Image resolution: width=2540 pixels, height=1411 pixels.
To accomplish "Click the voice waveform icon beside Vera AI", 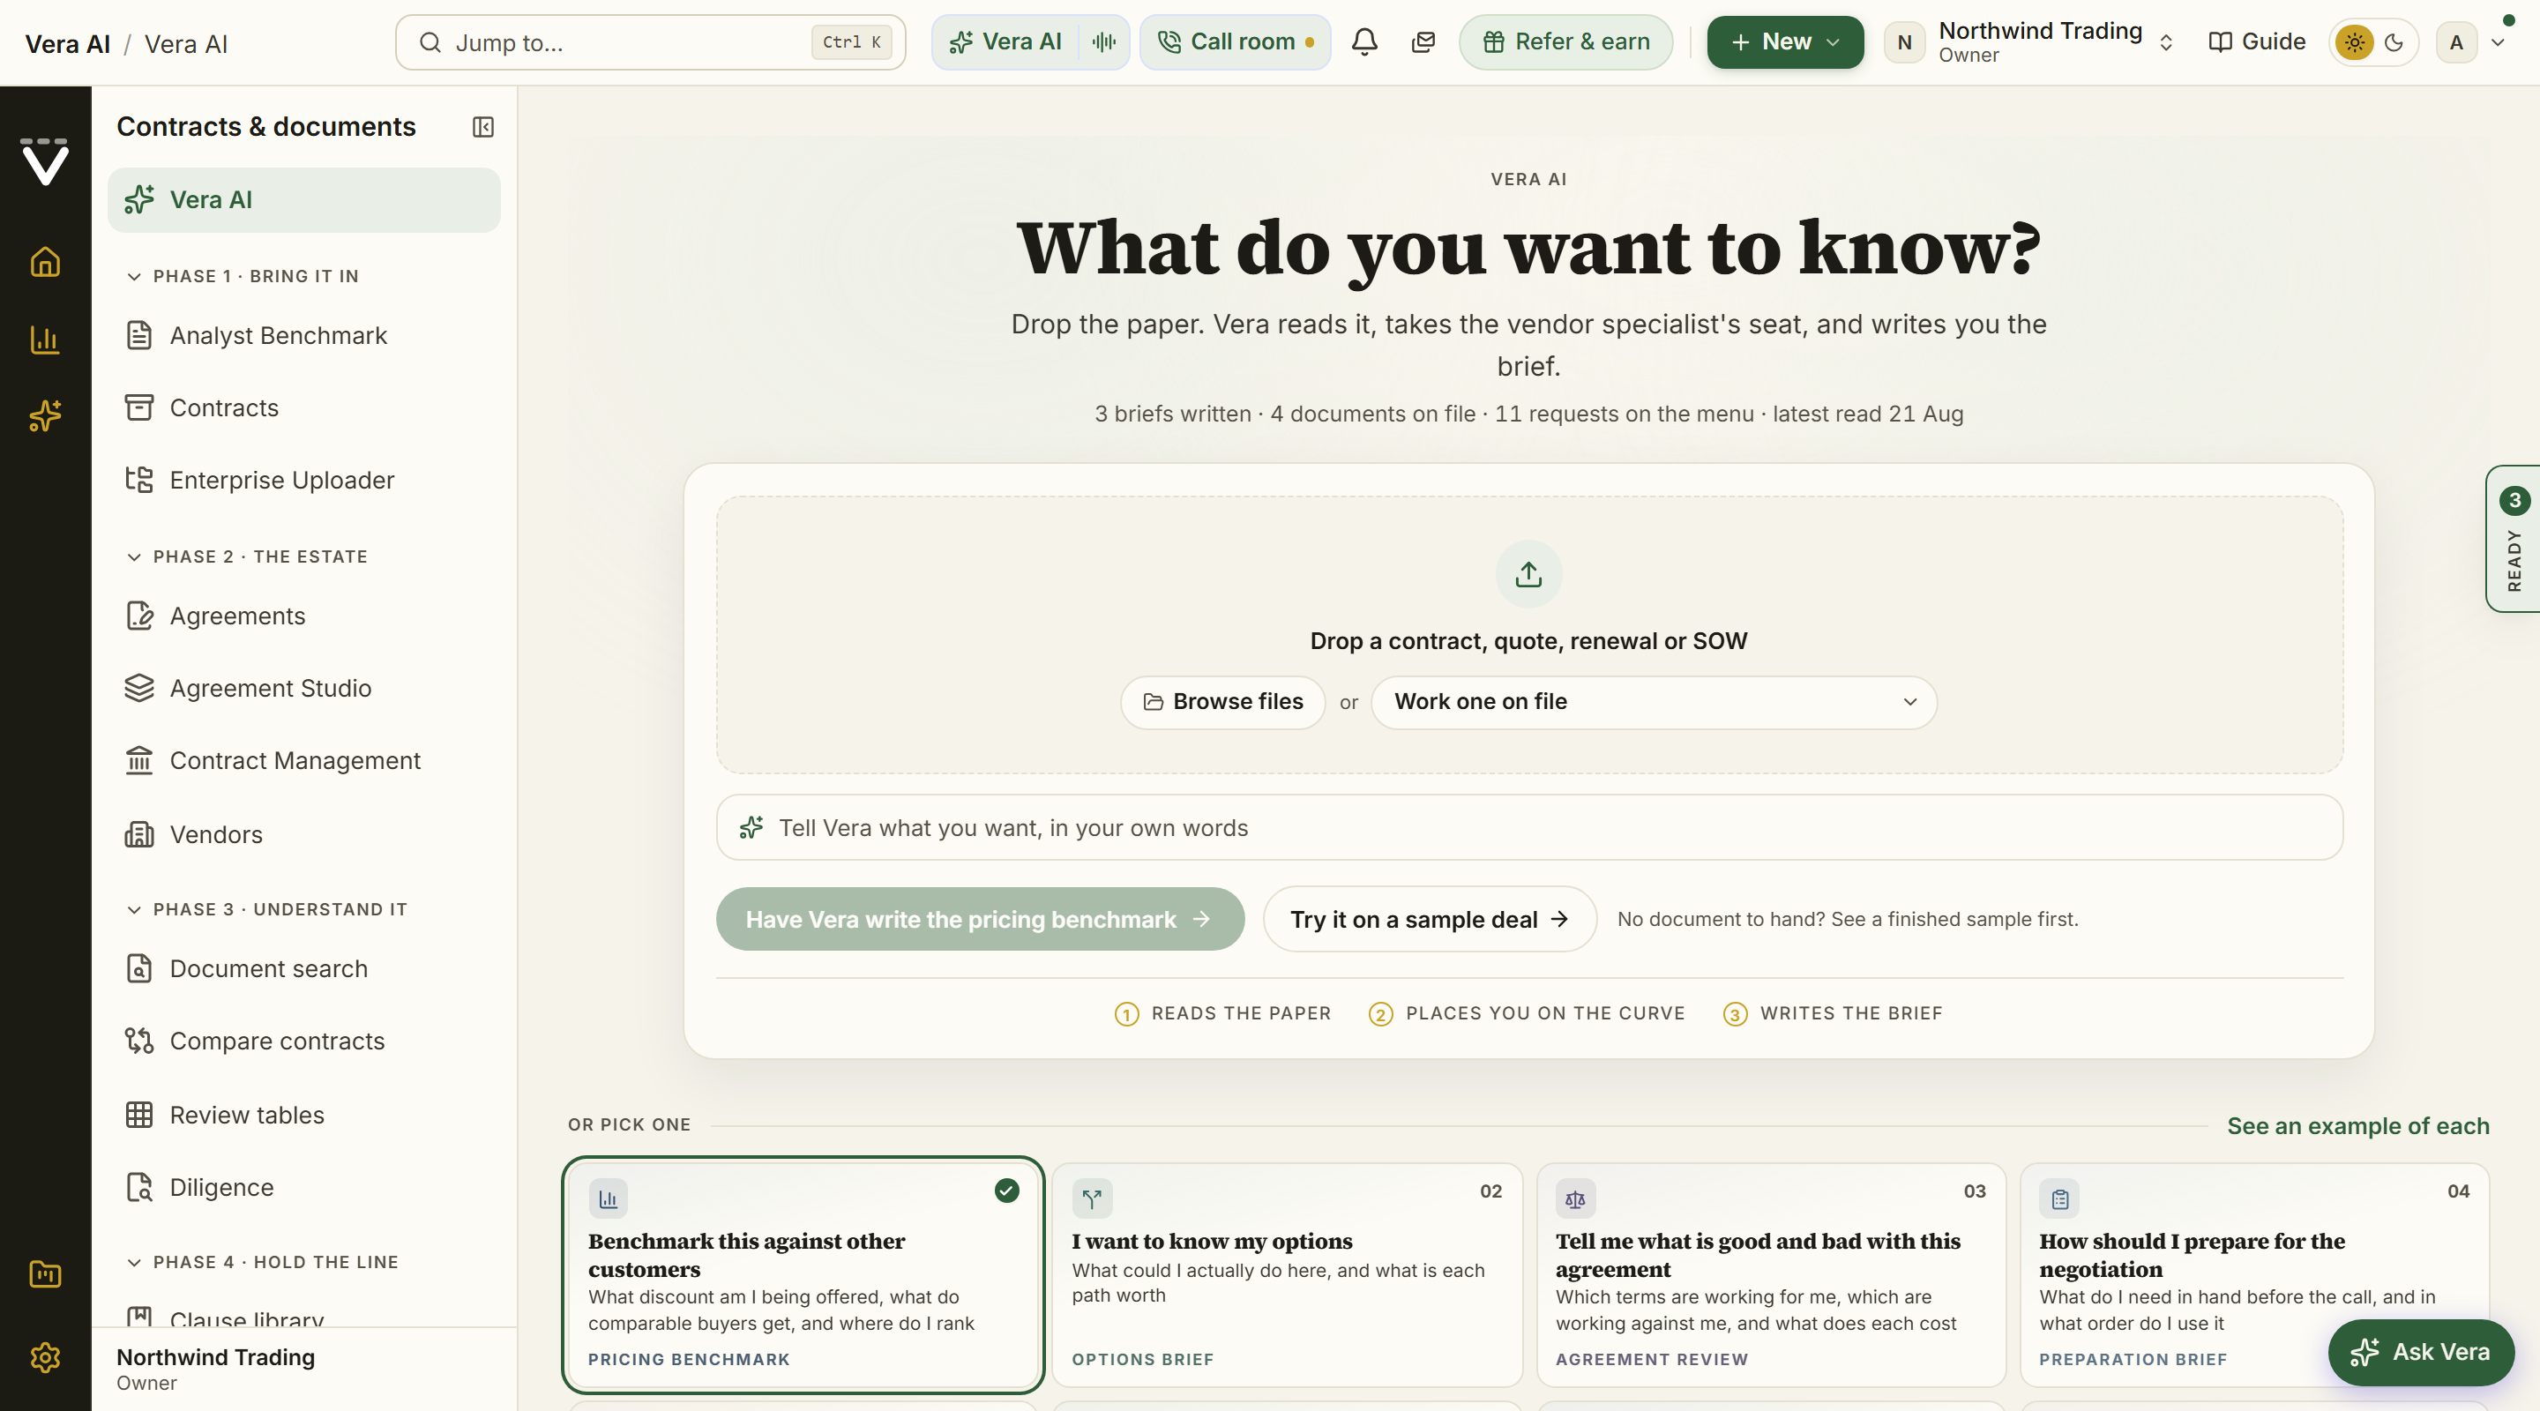I will click(x=1104, y=41).
